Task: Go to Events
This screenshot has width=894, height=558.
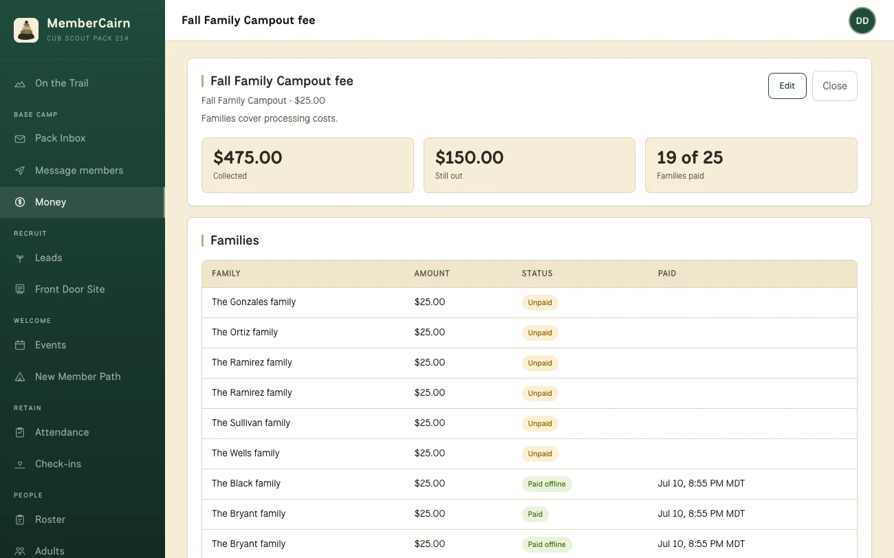Action: pyautogui.click(x=83, y=345)
